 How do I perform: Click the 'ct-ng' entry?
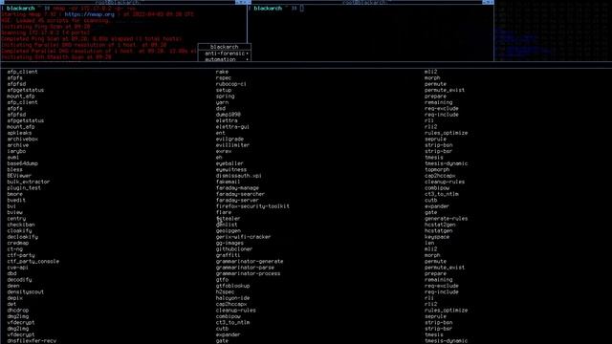(x=15, y=249)
